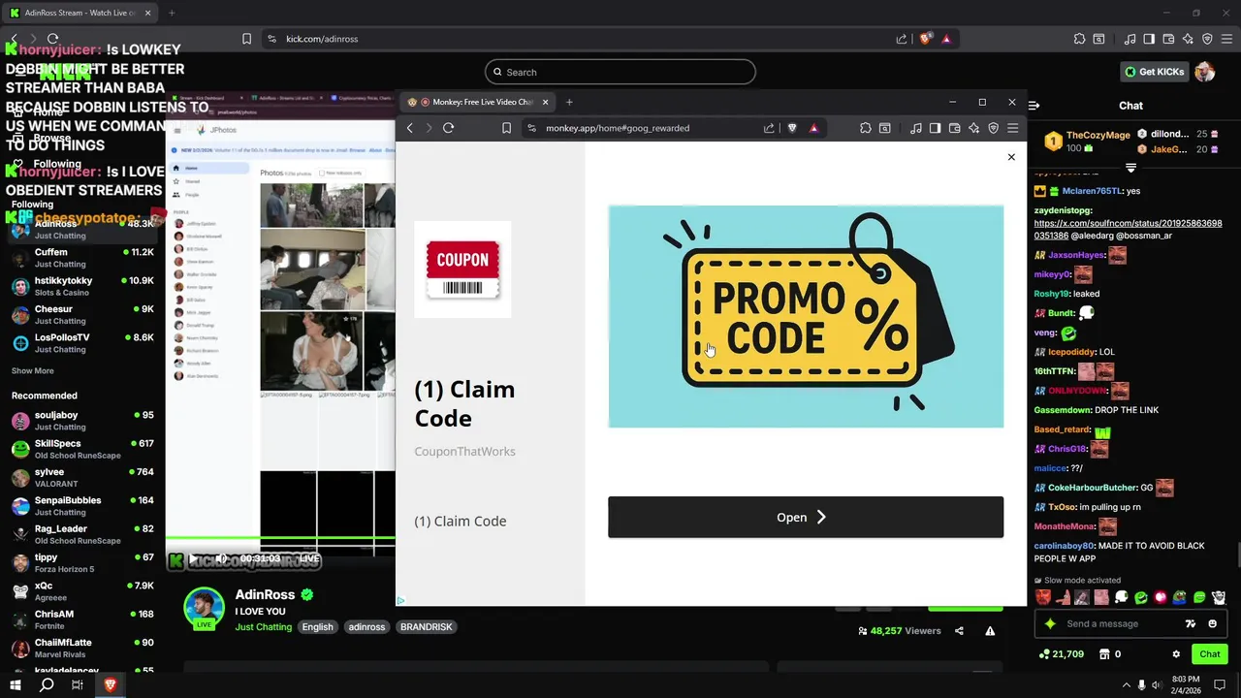The image size is (1241, 698).
Task: Toggle chat translation icon in message box
Action: pos(1191,623)
